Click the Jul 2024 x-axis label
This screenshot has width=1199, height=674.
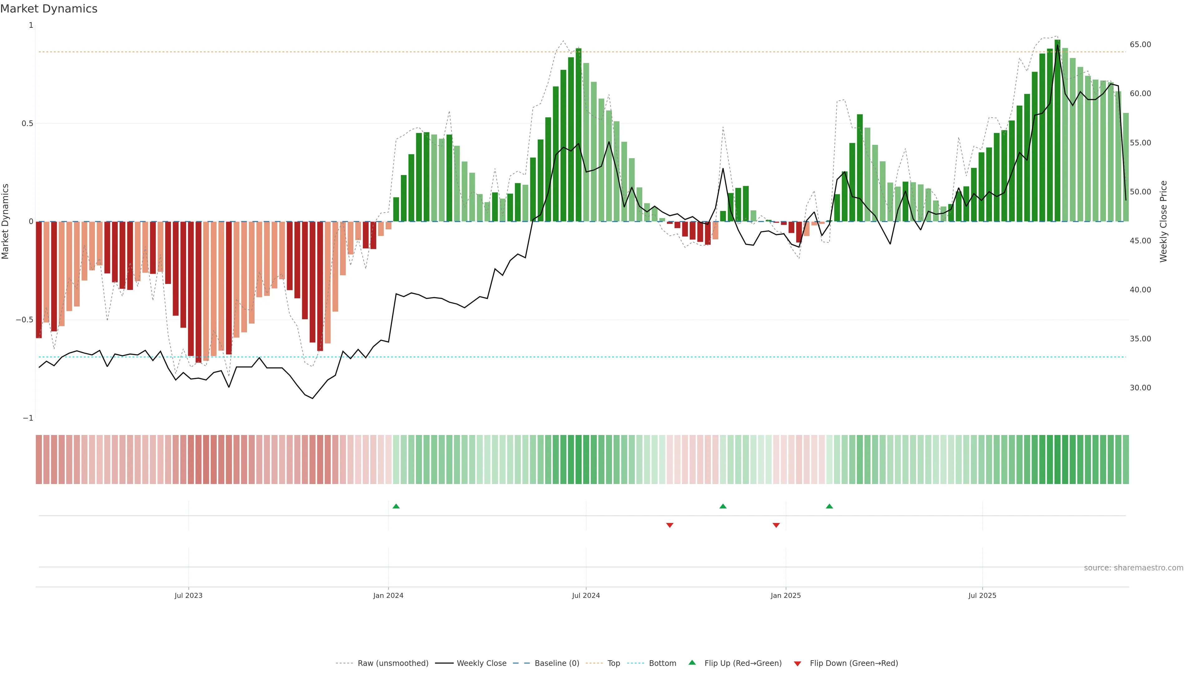click(x=585, y=595)
